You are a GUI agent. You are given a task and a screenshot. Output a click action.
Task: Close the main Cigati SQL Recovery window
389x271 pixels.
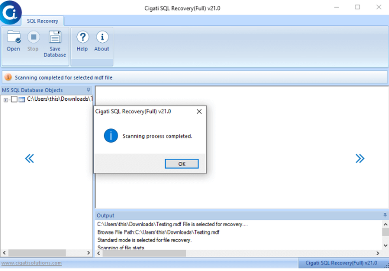tap(378, 7)
